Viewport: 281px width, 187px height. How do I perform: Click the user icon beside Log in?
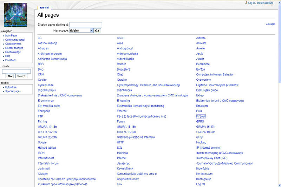246,3
